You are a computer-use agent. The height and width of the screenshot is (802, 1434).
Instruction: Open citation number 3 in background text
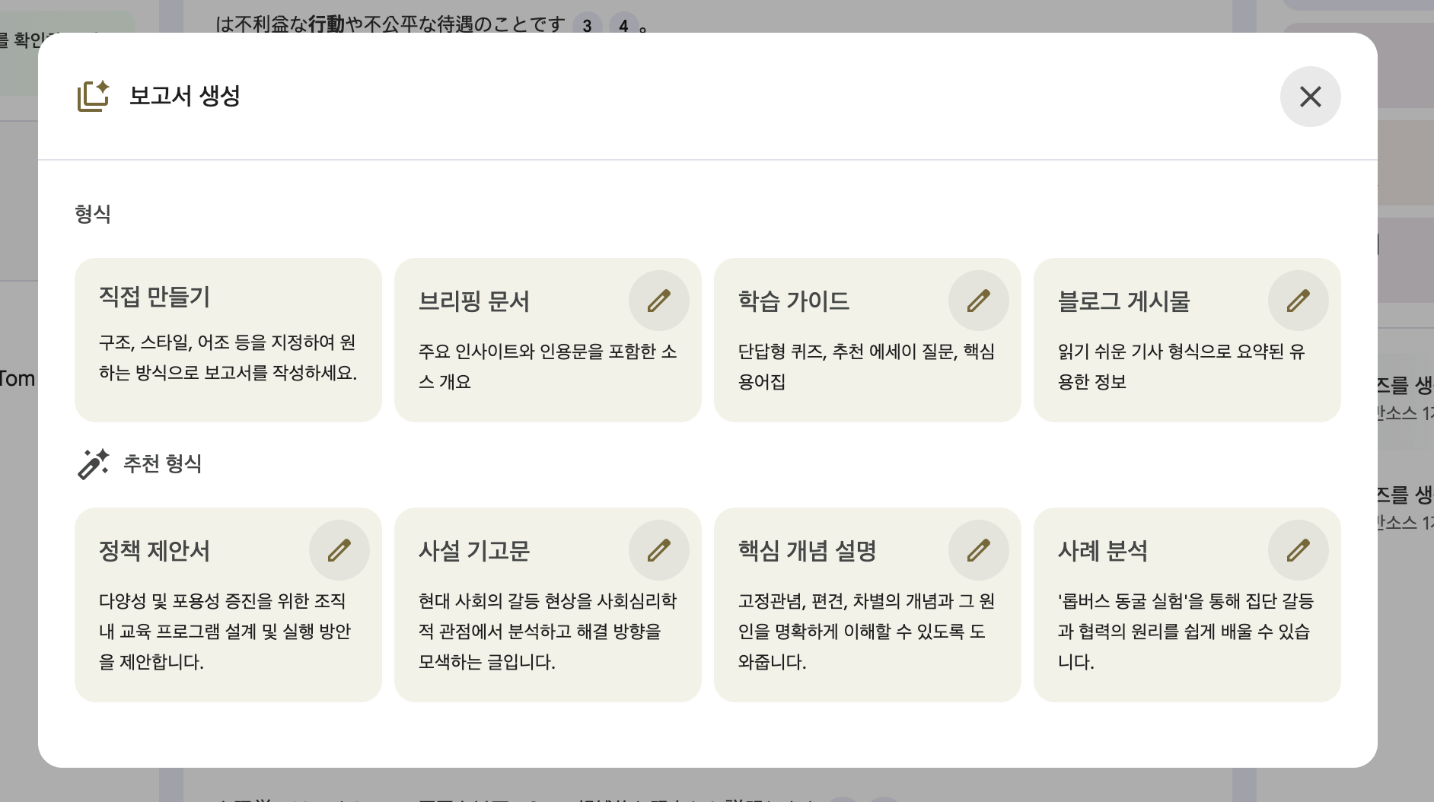tap(587, 25)
